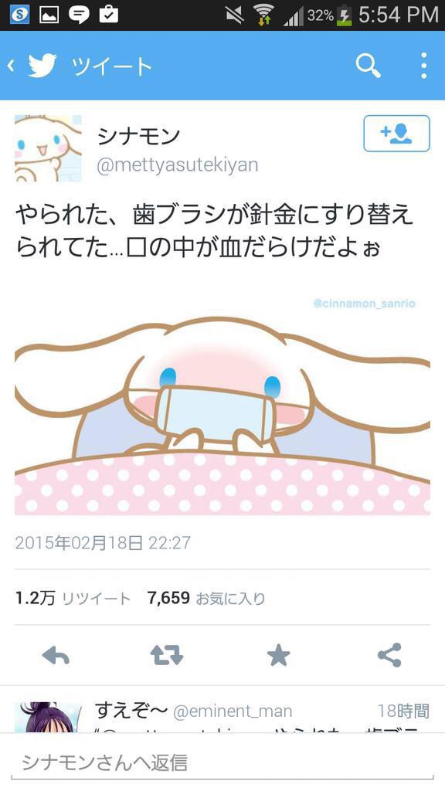Screen dimensions: 445x791
Task: Retweet this tweet
Action: tap(167, 655)
